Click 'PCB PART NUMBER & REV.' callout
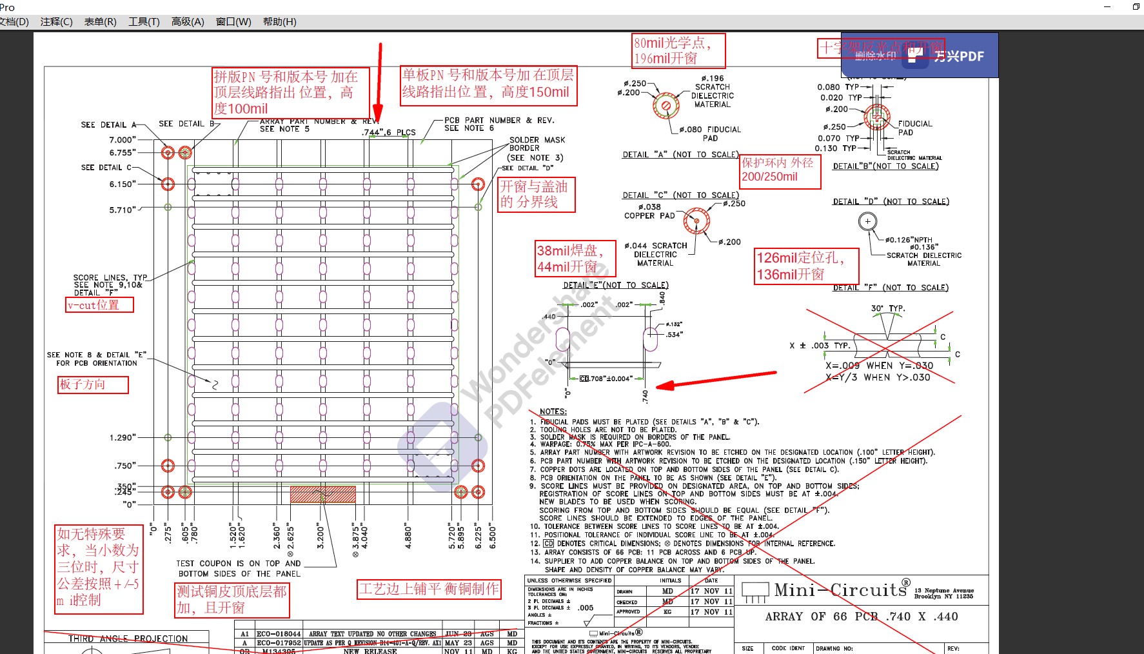 coord(499,121)
